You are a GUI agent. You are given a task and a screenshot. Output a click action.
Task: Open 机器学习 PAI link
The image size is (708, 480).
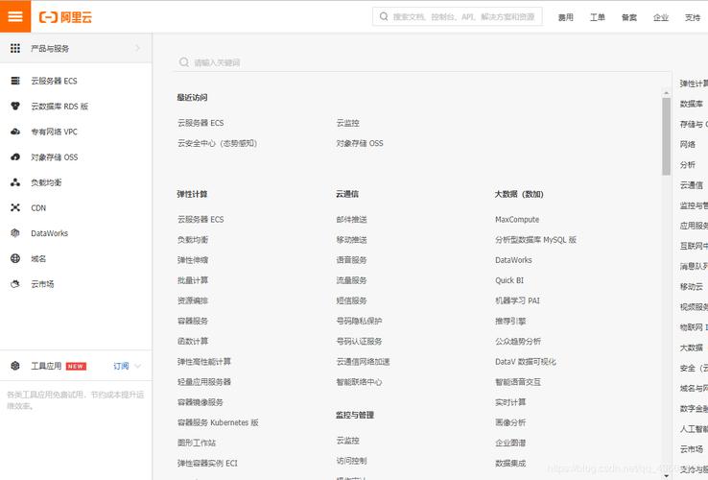pos(517,300)
